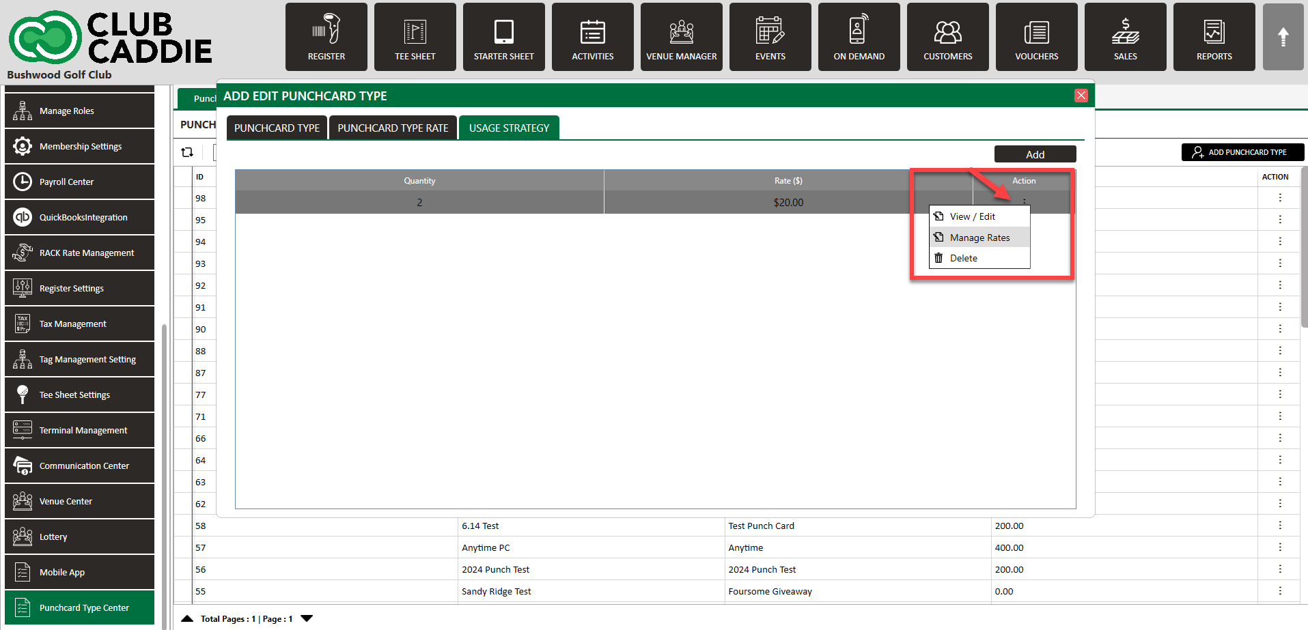Open the Reports section
The image size is (1308, 630).
1214,37
